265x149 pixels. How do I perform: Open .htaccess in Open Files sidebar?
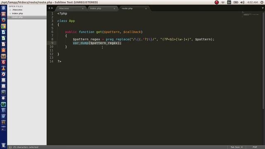pos(17,10)
